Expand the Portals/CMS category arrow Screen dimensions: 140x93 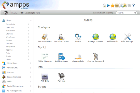31,68
